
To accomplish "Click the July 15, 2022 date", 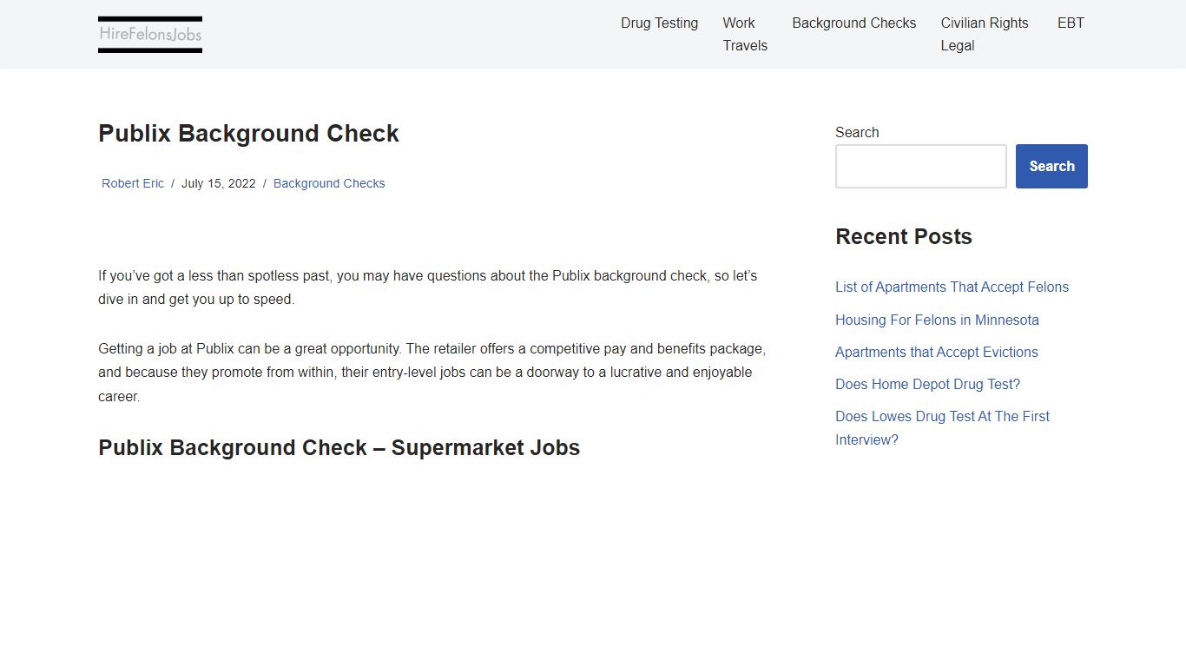I will pos(219,183).
